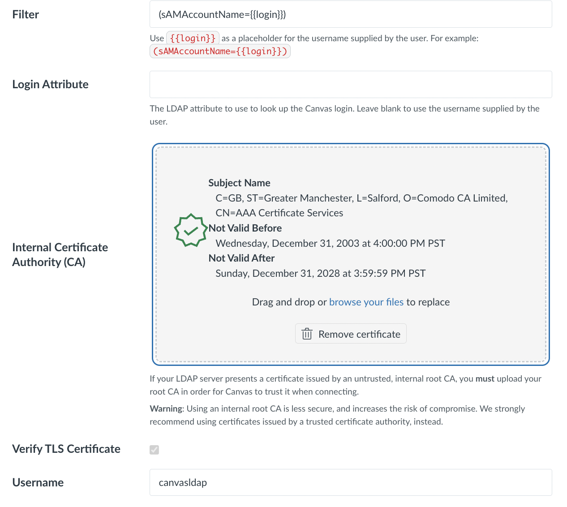
Task: Click the December 31, 2003 date value
Action: pos(331,243)
